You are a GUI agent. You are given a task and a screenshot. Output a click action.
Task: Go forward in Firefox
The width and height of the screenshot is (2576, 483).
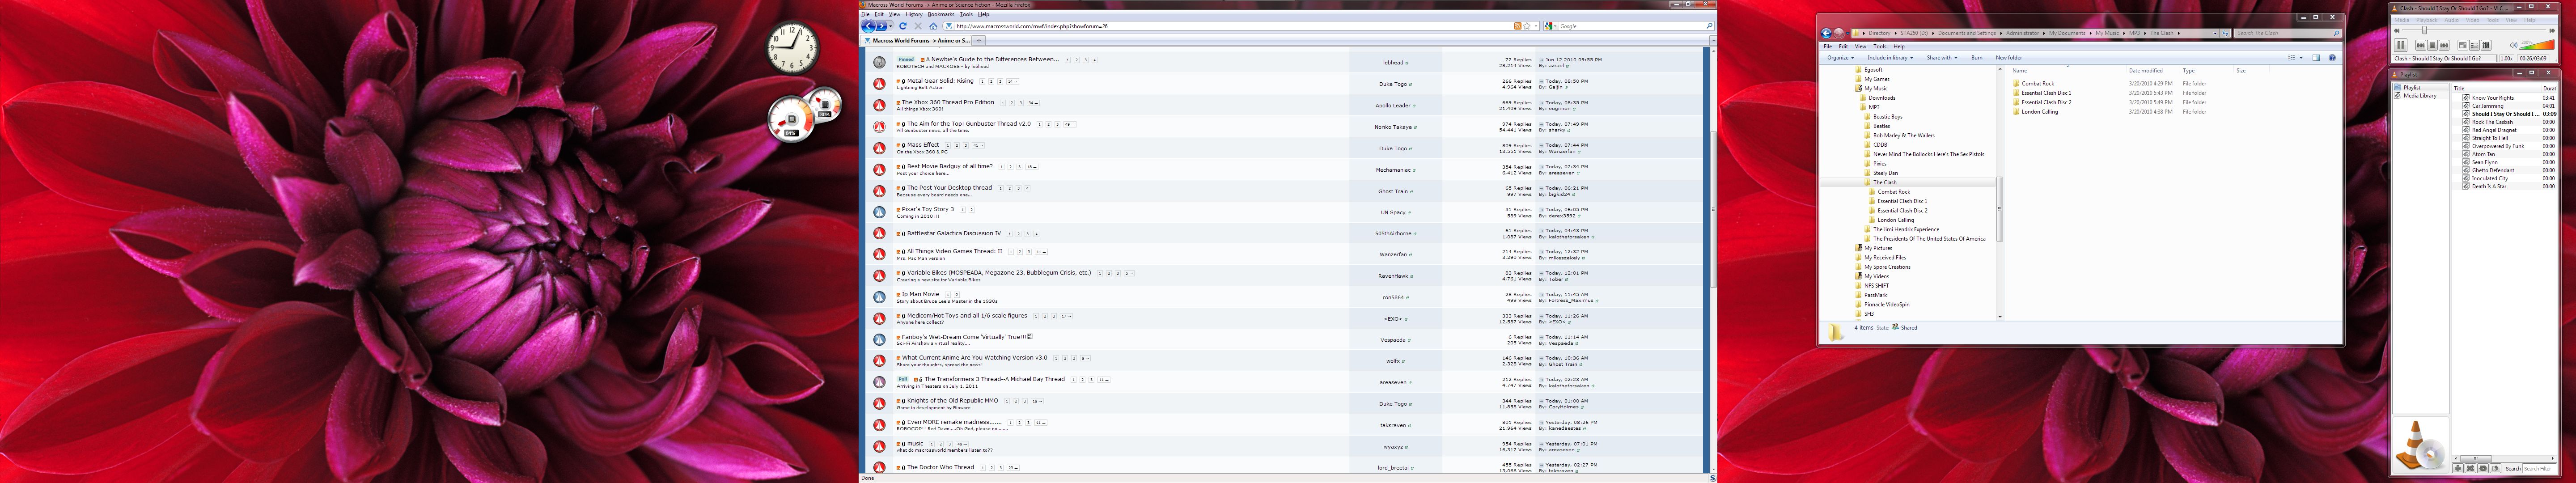[881, 26]
